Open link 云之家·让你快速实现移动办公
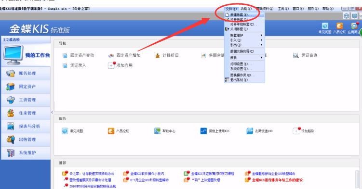Screen dimensions: 362x189 pos(92,174)
